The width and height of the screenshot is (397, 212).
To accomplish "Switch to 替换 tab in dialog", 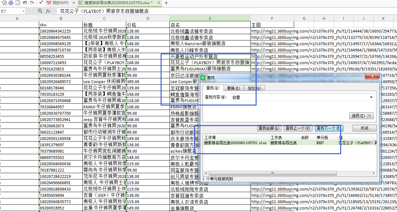I will [234, 88].
